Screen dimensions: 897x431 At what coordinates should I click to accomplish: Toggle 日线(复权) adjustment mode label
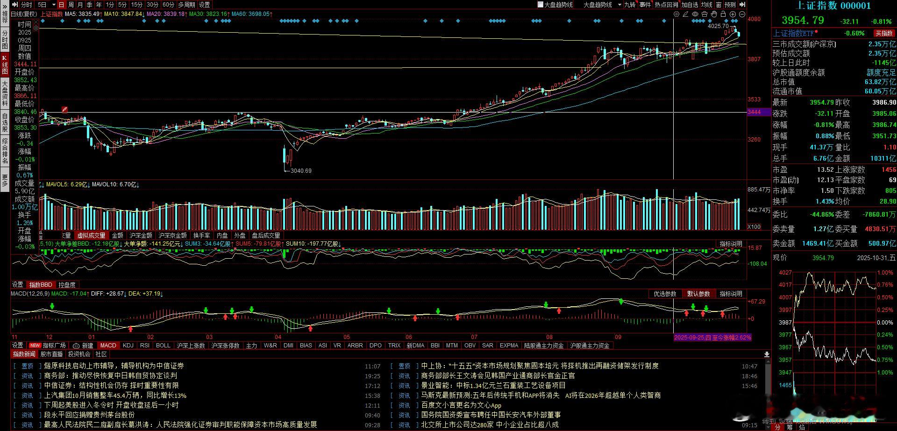pos(24,14)
